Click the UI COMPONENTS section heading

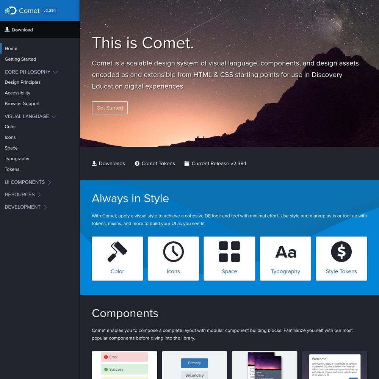pyautogui.click(x=25, y=182)
